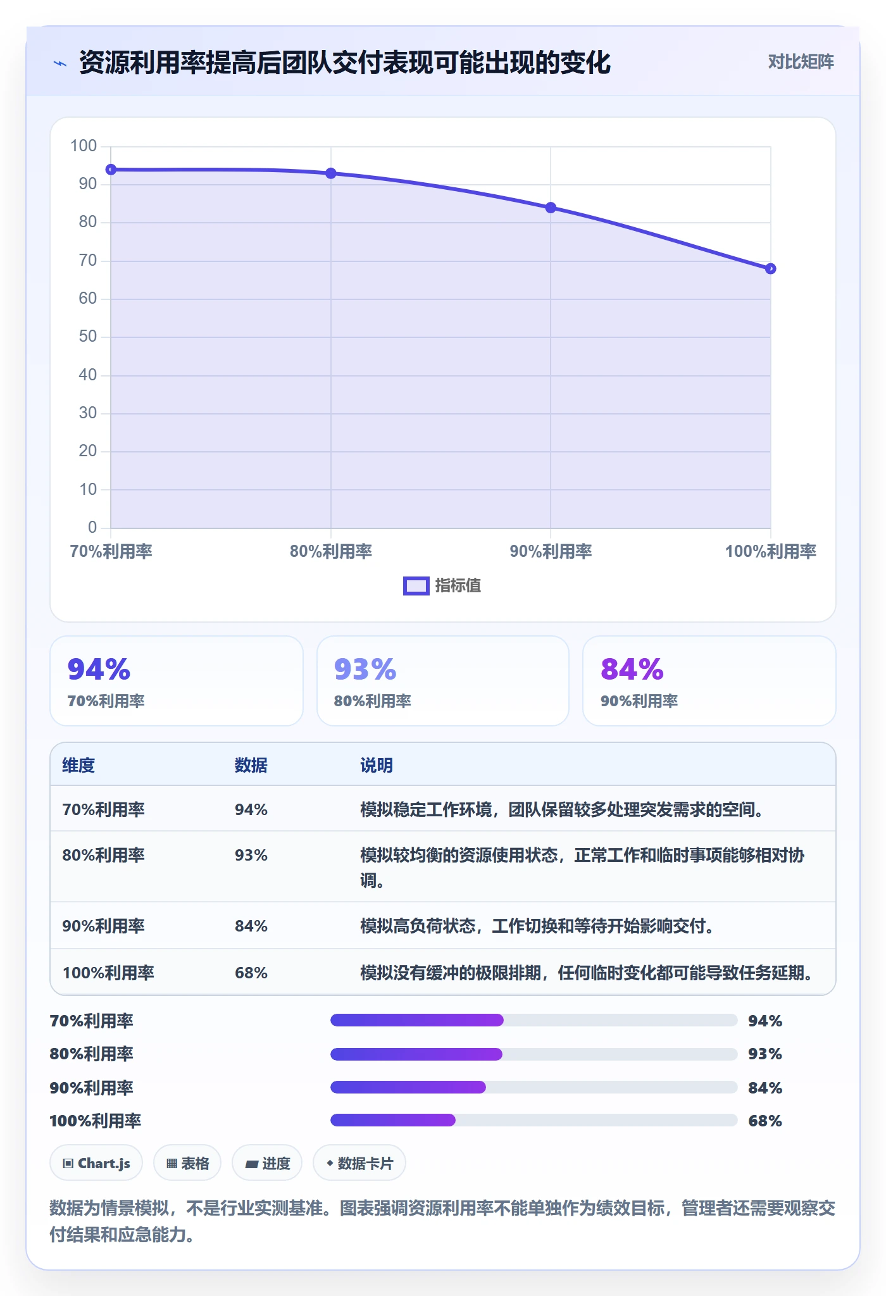Select the 70%利用率 cell in the table
The height and width of the screenshot is (1296, 886).
104,809
